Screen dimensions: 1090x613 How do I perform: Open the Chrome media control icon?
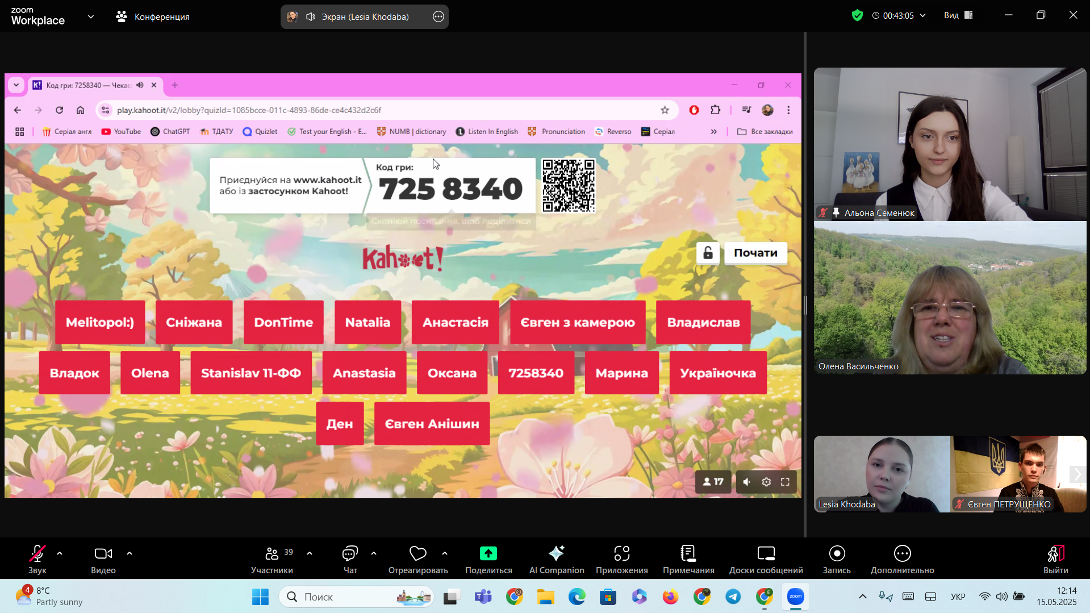(x=746, y=110)
